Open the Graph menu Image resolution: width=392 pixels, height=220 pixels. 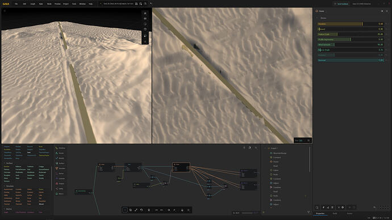coord(33,4)
